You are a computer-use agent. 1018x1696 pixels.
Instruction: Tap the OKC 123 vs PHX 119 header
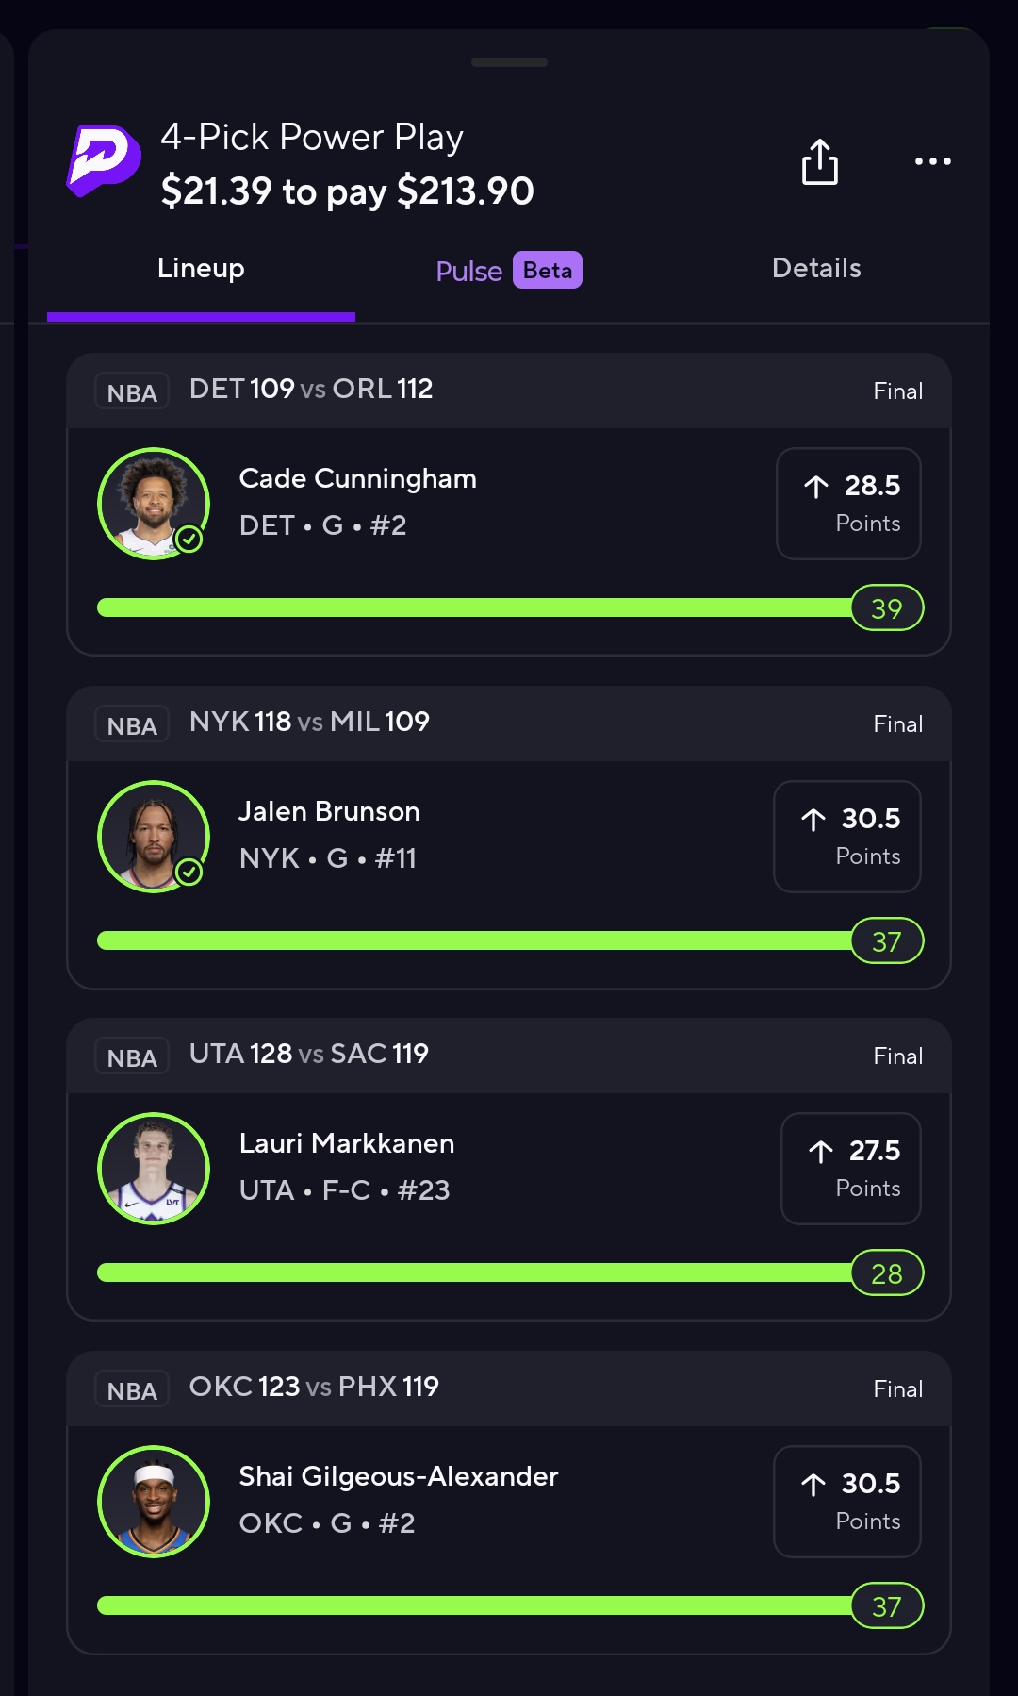(314, 1387)
